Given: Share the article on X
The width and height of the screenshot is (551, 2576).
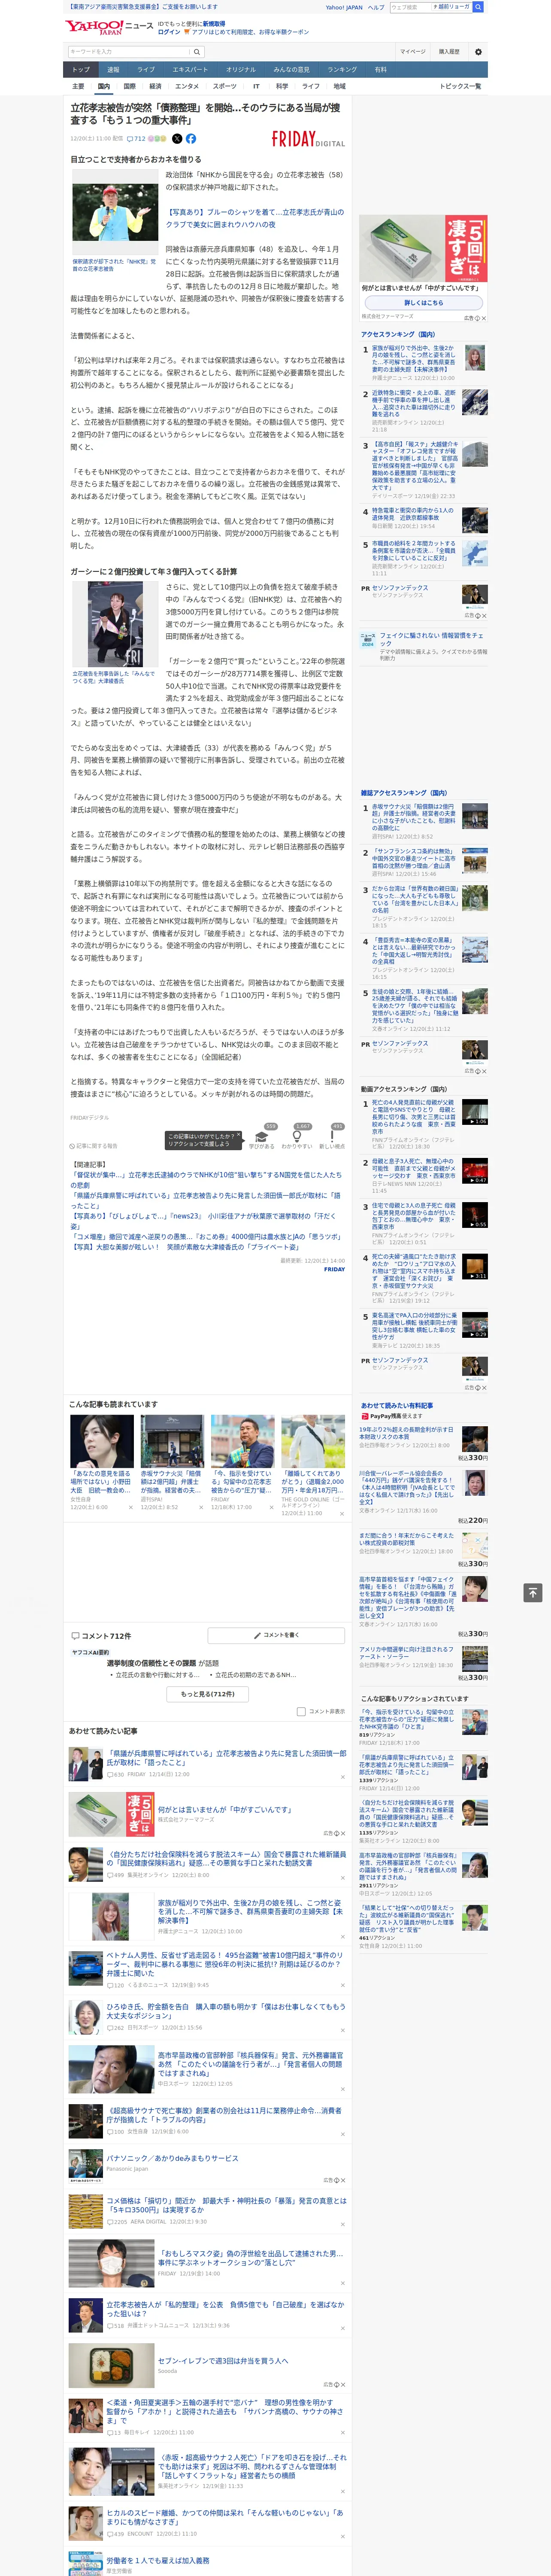Looking at the screenshot, I should tap(177, 139).
